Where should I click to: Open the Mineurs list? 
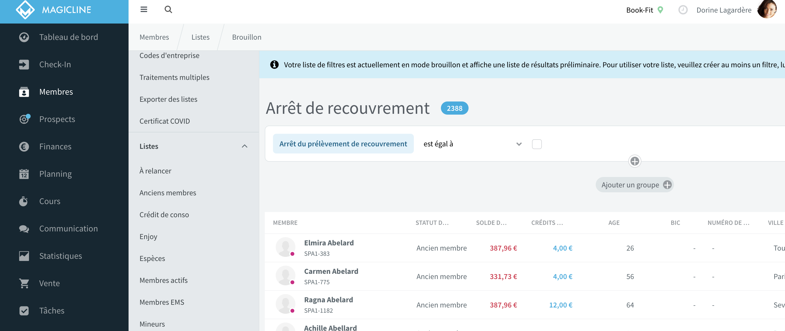tap(152, 324)
